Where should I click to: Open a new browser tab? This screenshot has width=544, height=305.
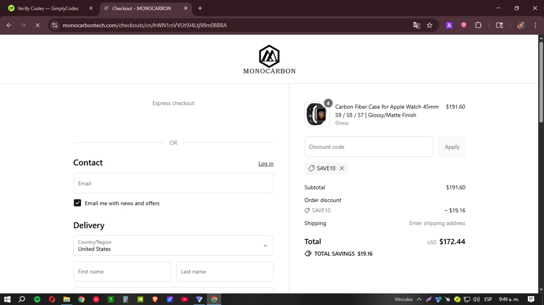click(200, 8)
